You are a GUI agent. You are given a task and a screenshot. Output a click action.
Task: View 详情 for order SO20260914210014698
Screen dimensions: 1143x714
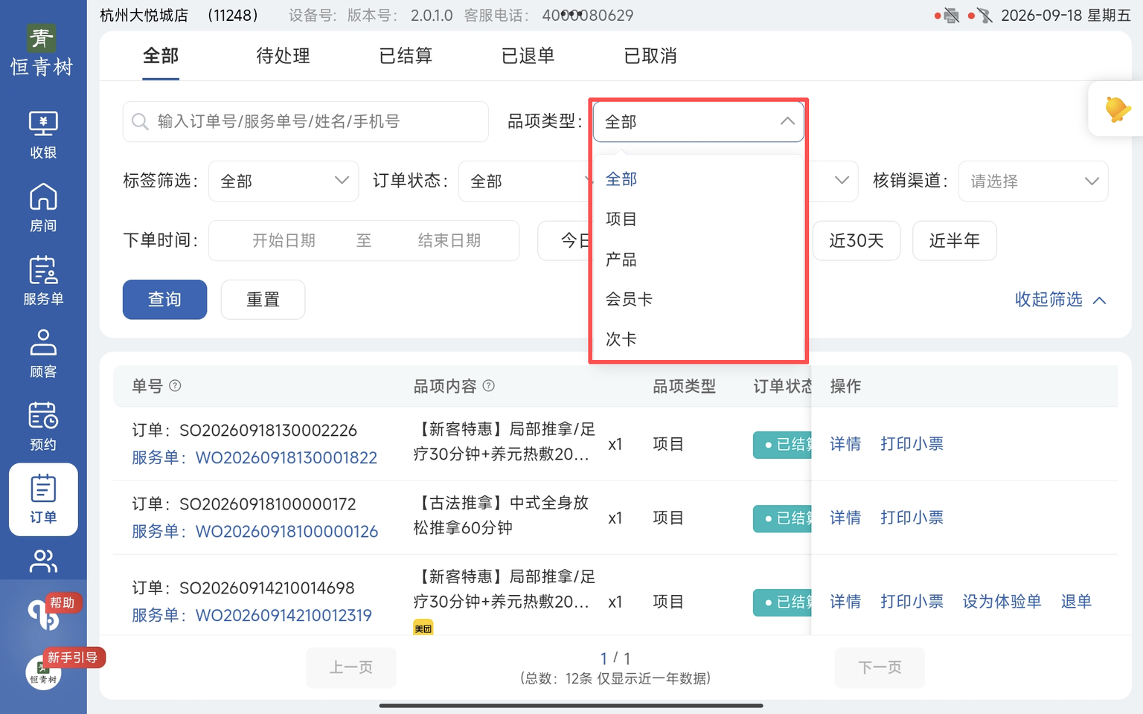pyautogui.click(x=845, y=602)
